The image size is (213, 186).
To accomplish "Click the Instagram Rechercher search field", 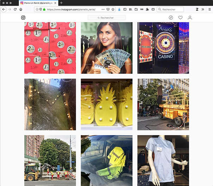I will [x=106, y=18].
